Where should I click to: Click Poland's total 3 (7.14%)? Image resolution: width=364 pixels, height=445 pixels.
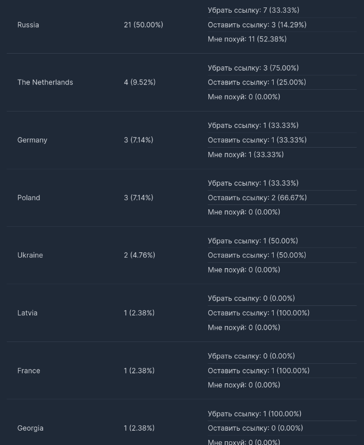click(x=139, y=198)
